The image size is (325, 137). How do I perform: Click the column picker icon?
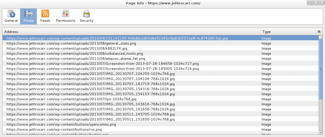coord(319,32)
